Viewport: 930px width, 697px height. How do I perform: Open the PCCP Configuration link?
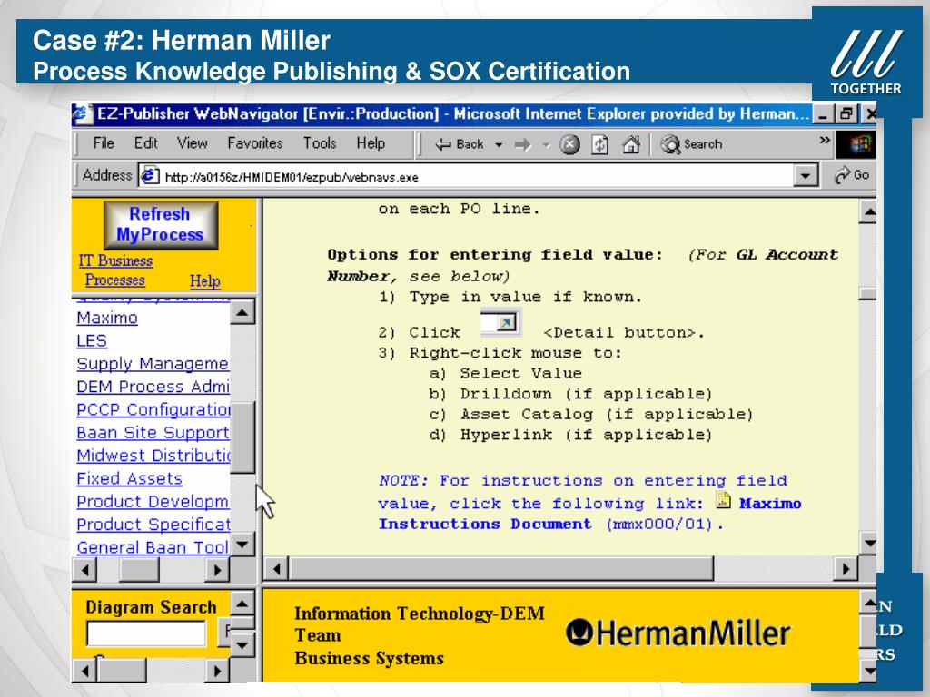[153, 409]
